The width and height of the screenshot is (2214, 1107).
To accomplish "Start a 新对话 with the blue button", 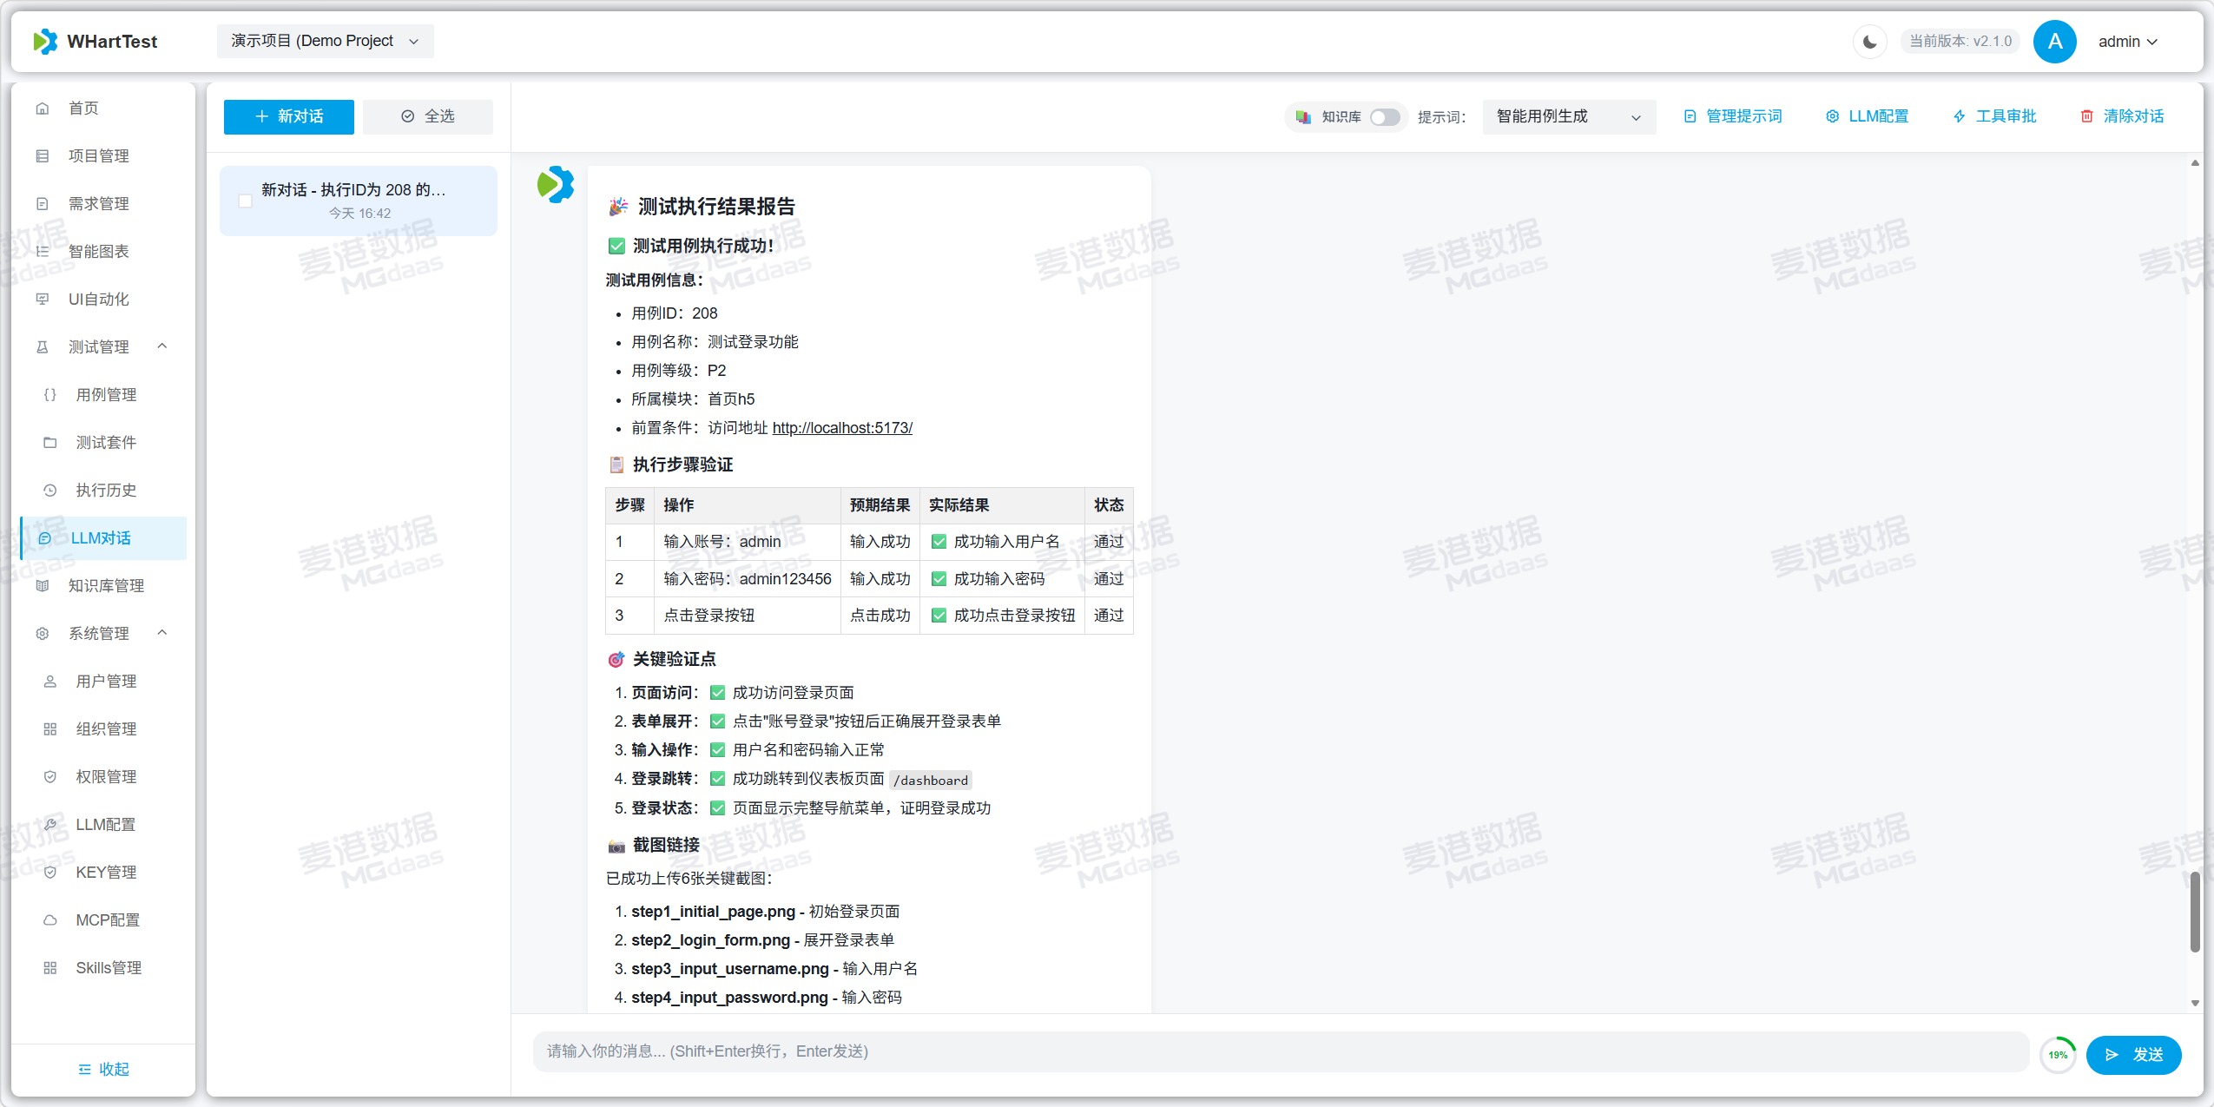I will click(x=288, y=116).
